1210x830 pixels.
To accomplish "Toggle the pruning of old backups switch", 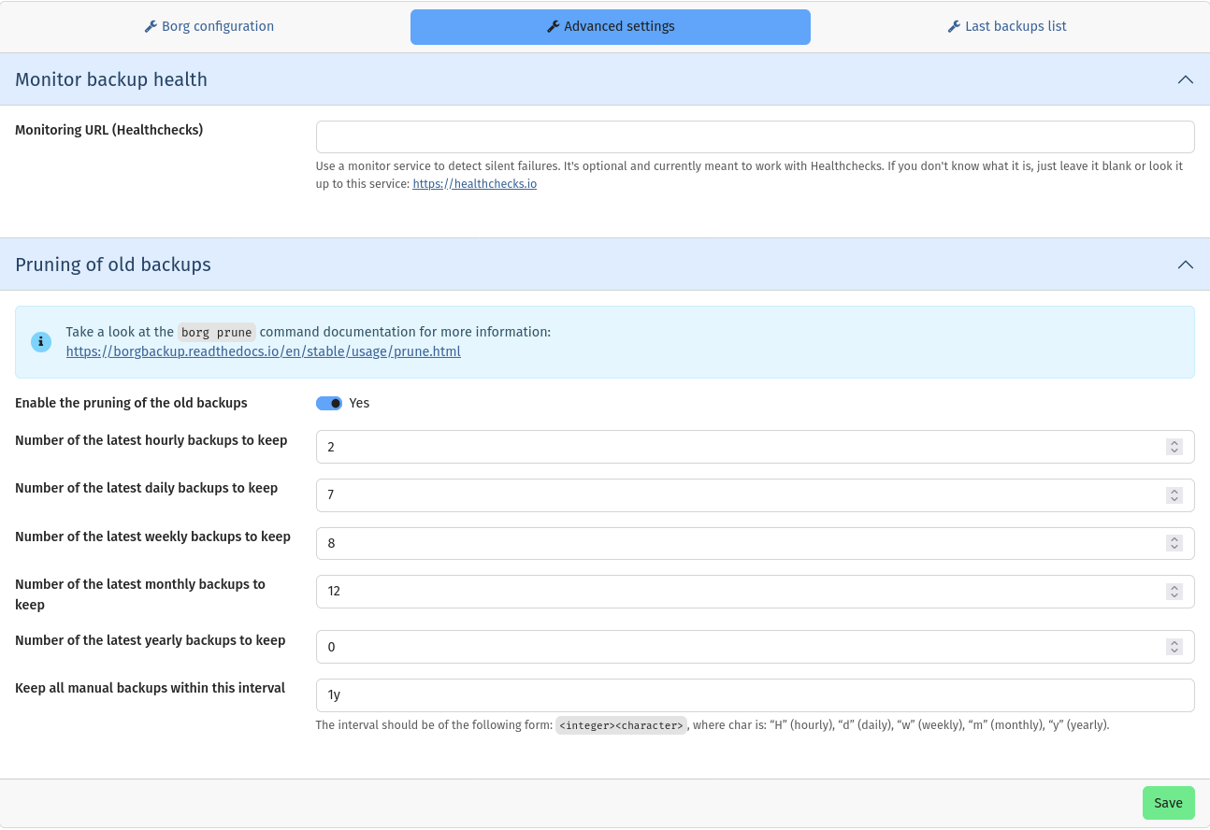I will point(329,403).
